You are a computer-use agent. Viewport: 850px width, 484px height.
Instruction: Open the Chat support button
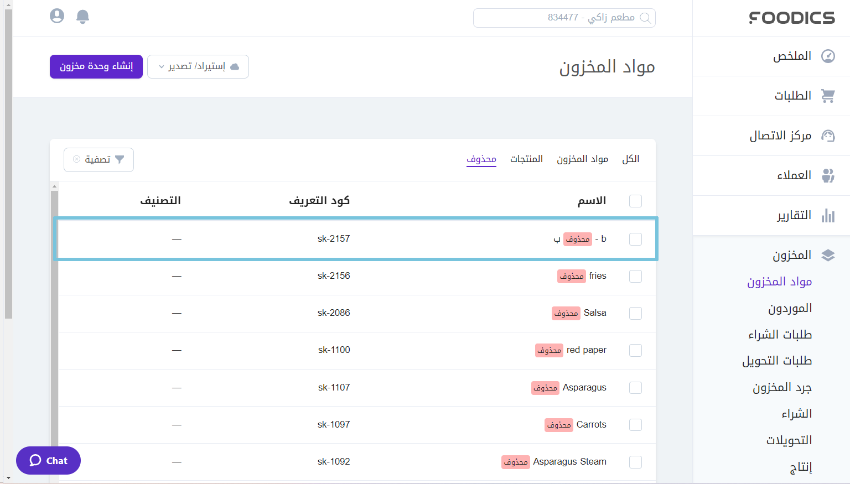[x=49, y=460]
